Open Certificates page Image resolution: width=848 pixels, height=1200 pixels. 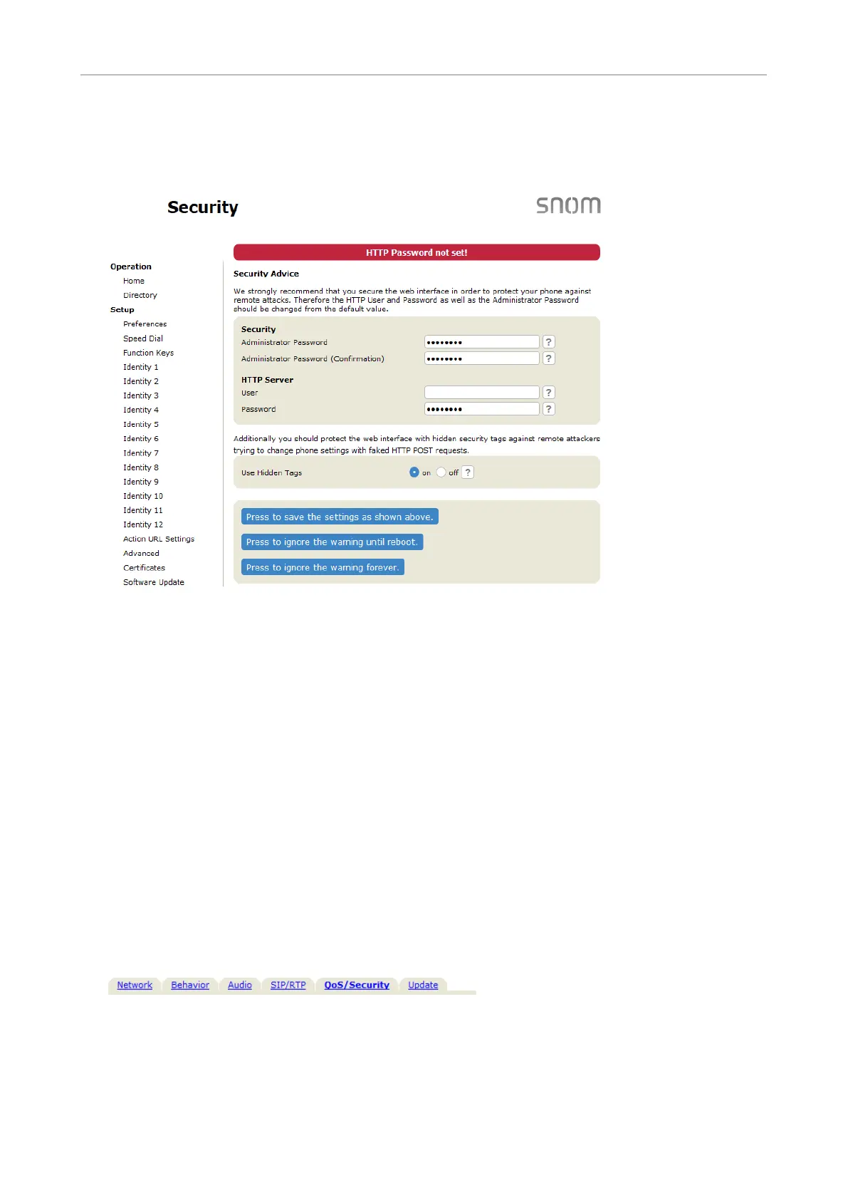point(144,568)
